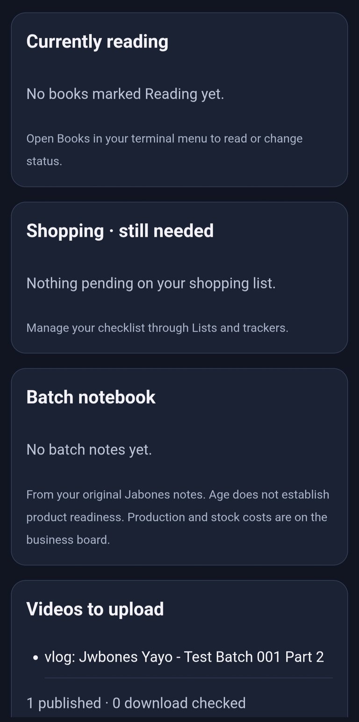Tap the '0 download checked' status text

pos(179,703)
